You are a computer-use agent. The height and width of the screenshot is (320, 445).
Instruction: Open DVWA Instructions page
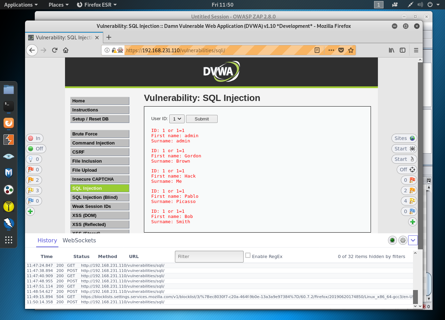100,110
